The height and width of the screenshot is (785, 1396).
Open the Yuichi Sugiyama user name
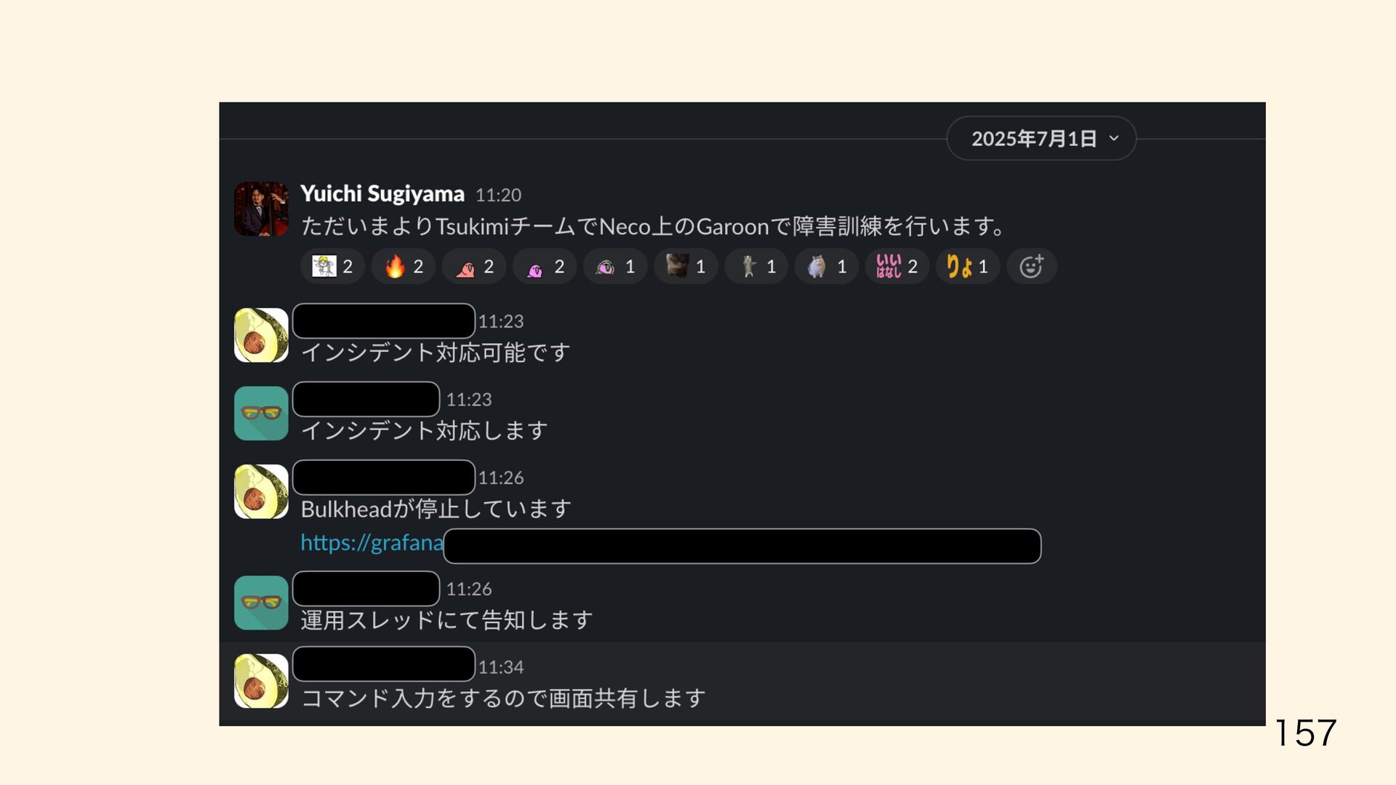tap(382, 194)
